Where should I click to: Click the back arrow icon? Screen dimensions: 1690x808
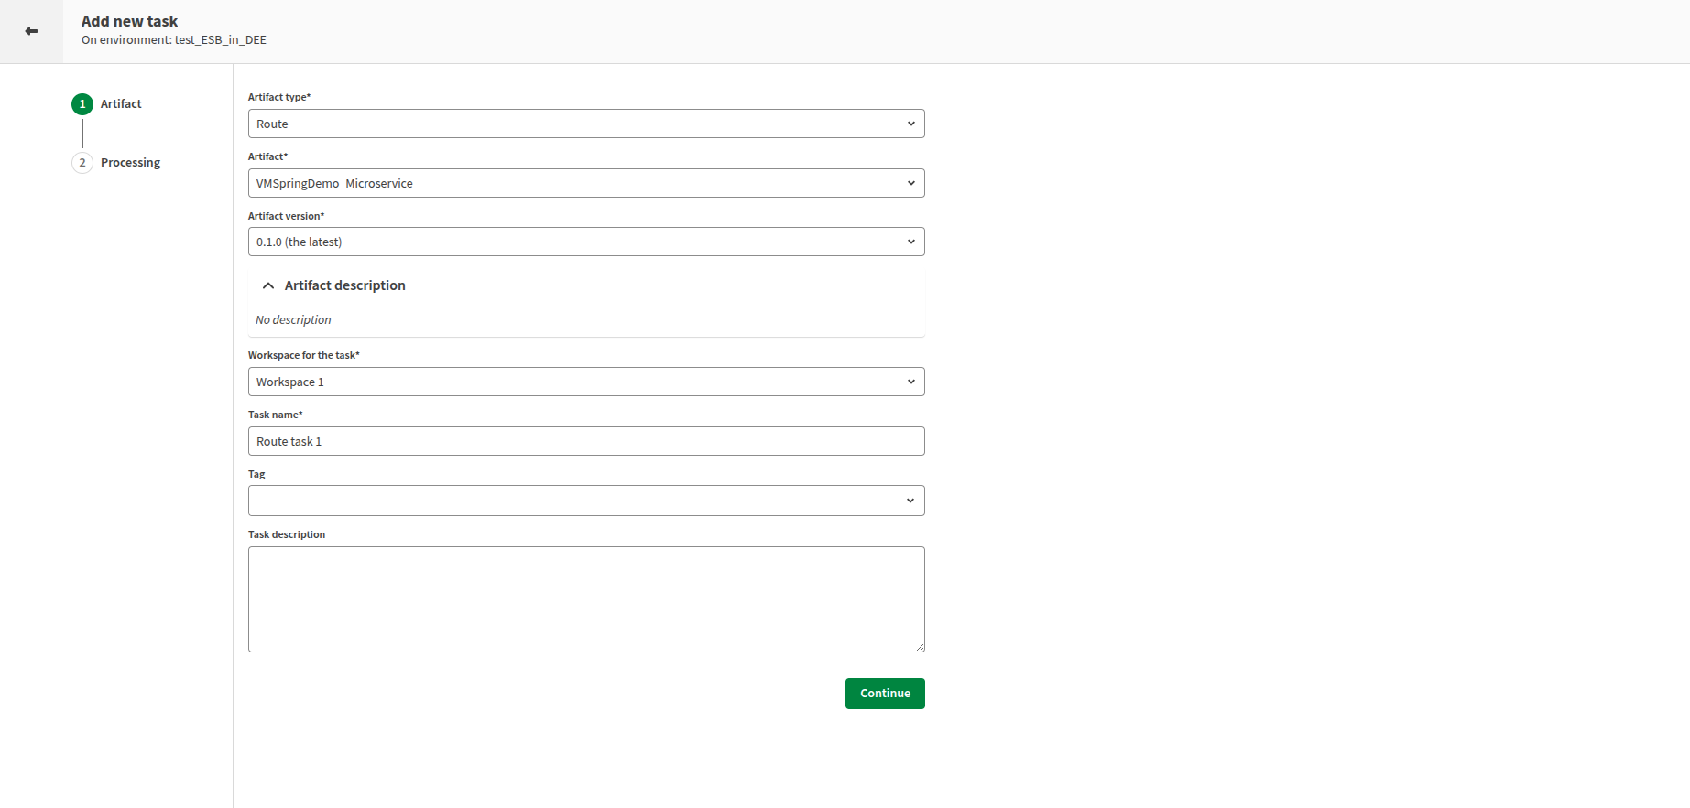pyautogui.click(x=31, y=31)
